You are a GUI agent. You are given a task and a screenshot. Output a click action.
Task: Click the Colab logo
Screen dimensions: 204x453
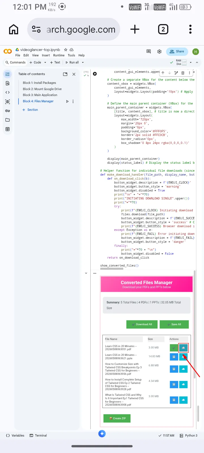[8, 52]
